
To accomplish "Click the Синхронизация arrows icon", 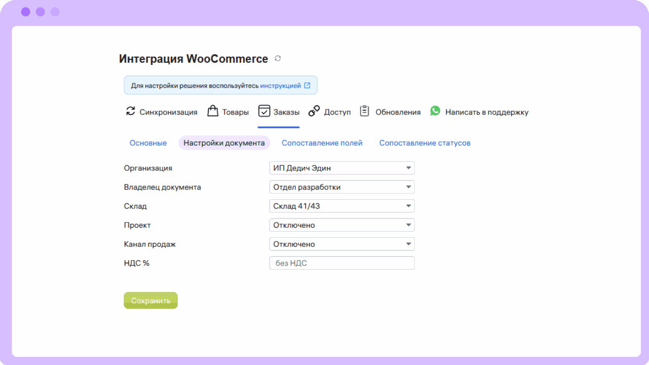I will coord(130,111).
